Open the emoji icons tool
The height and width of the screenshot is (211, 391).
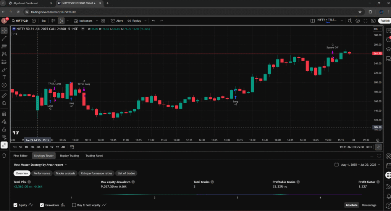[4, 85]
